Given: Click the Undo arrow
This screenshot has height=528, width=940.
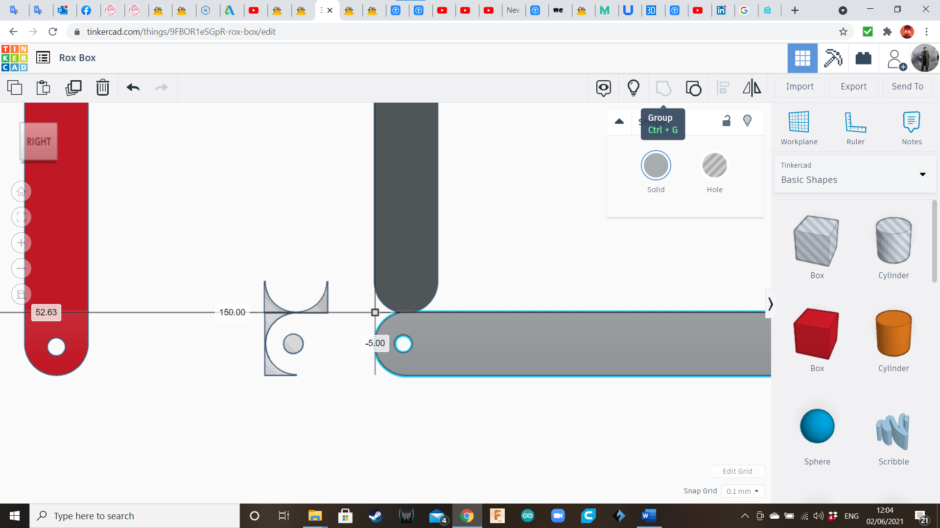Looking at the screenshot, I should [133, 88].
